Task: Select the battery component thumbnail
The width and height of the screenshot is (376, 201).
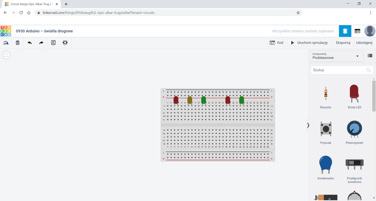Action: [x=325, y=197]
